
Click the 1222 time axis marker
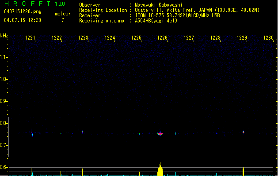click(x=57, y=38)
